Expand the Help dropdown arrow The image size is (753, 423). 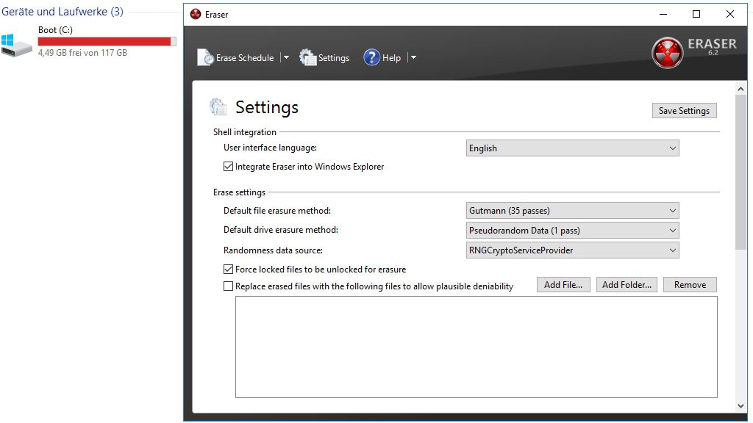pyautogui.click(x=413, y=57)
